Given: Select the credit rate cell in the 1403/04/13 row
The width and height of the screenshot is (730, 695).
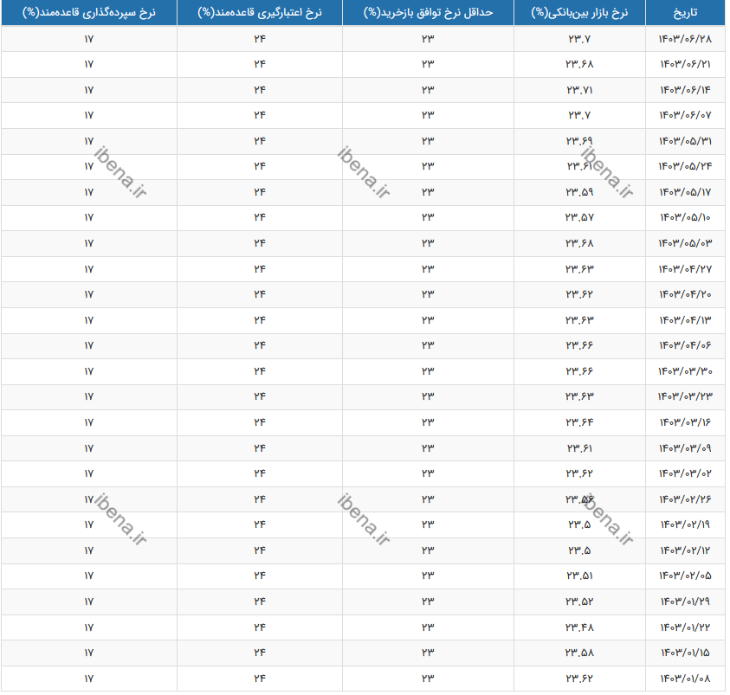Looking at the screenshot, I should click(x=259, y=321).
